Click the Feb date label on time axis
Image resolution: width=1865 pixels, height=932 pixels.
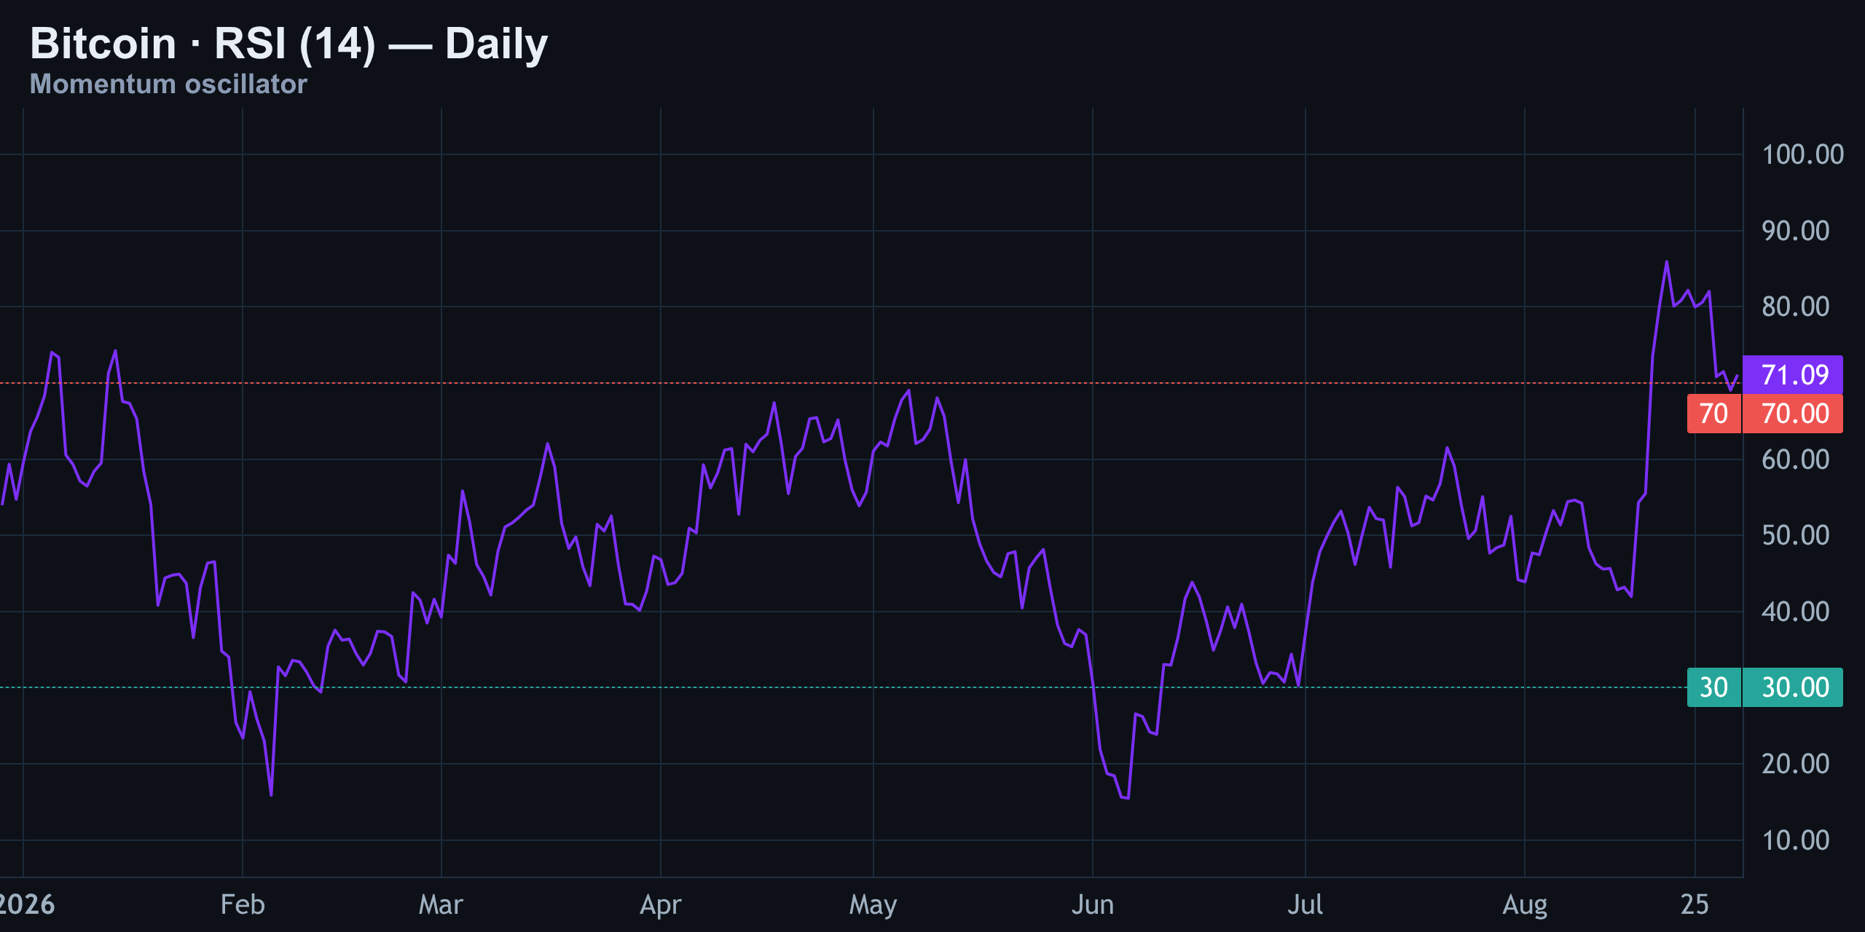point(243,904)
